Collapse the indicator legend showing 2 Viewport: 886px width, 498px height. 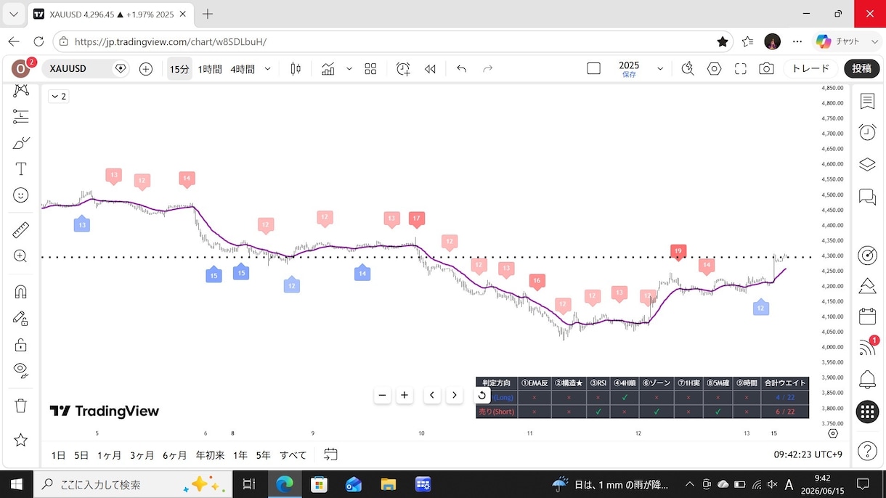click(58, 97)
